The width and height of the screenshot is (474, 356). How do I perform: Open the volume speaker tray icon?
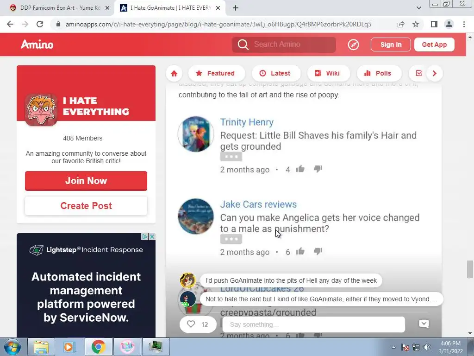point(427,347)
